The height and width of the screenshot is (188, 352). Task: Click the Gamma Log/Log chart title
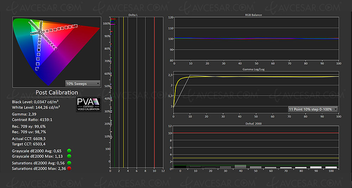(256, 71)
